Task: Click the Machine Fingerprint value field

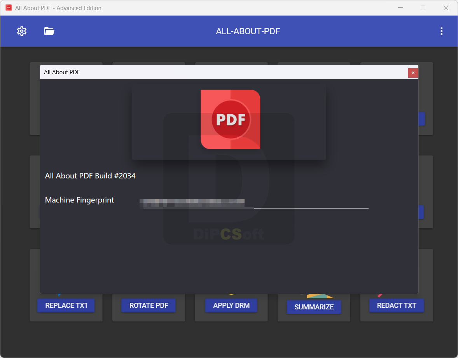Action: click(x=254, y=203)
